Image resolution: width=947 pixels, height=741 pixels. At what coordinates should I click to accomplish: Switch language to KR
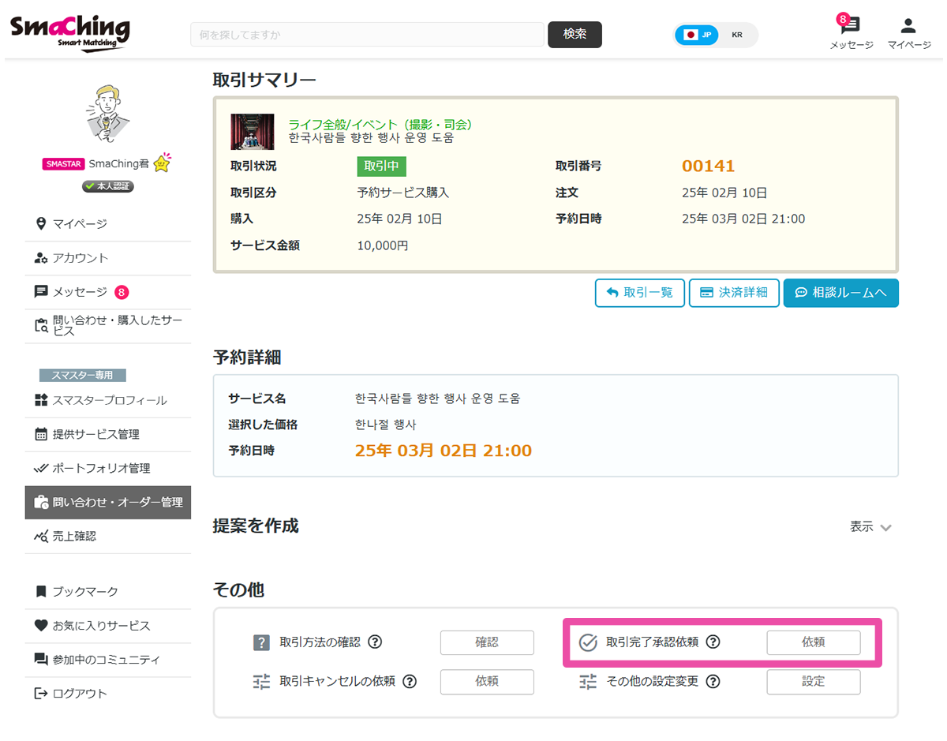[737, 35]
